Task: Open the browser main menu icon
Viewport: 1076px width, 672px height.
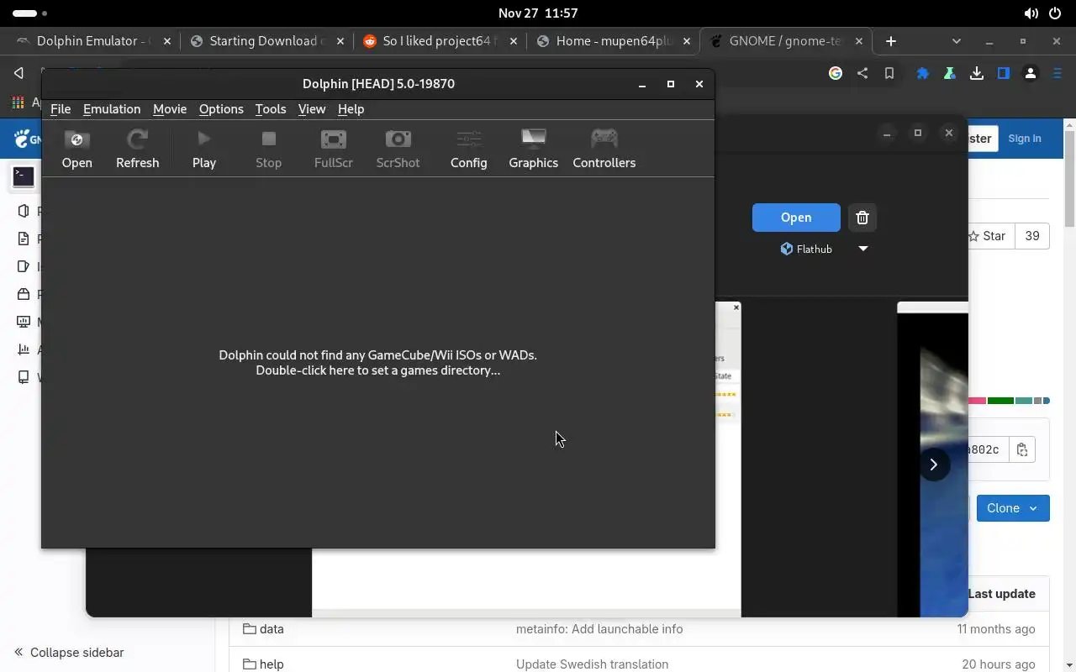Action: (x=1058, y=73)
